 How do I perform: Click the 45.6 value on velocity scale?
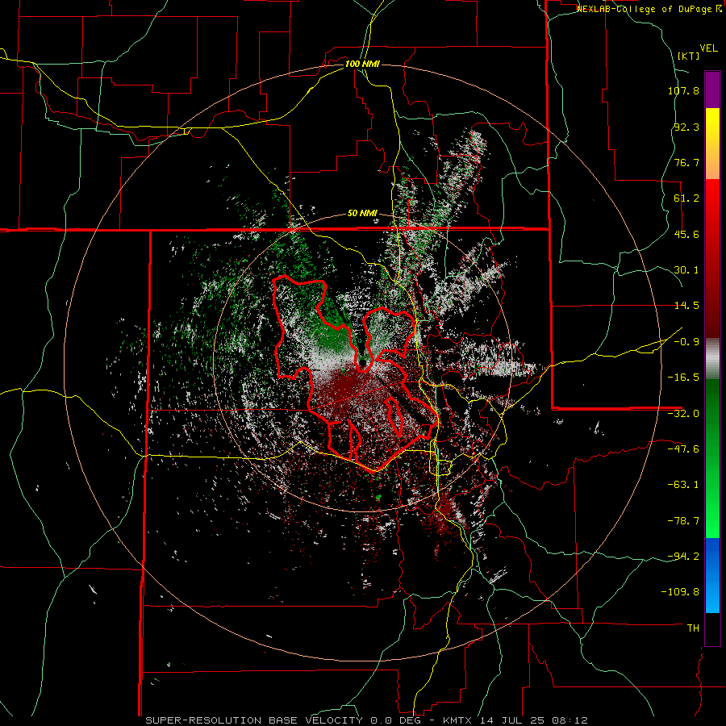coord(686,234)
